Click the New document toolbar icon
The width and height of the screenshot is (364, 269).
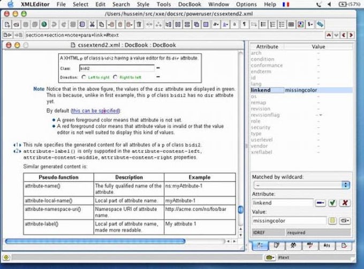(7, 25)
